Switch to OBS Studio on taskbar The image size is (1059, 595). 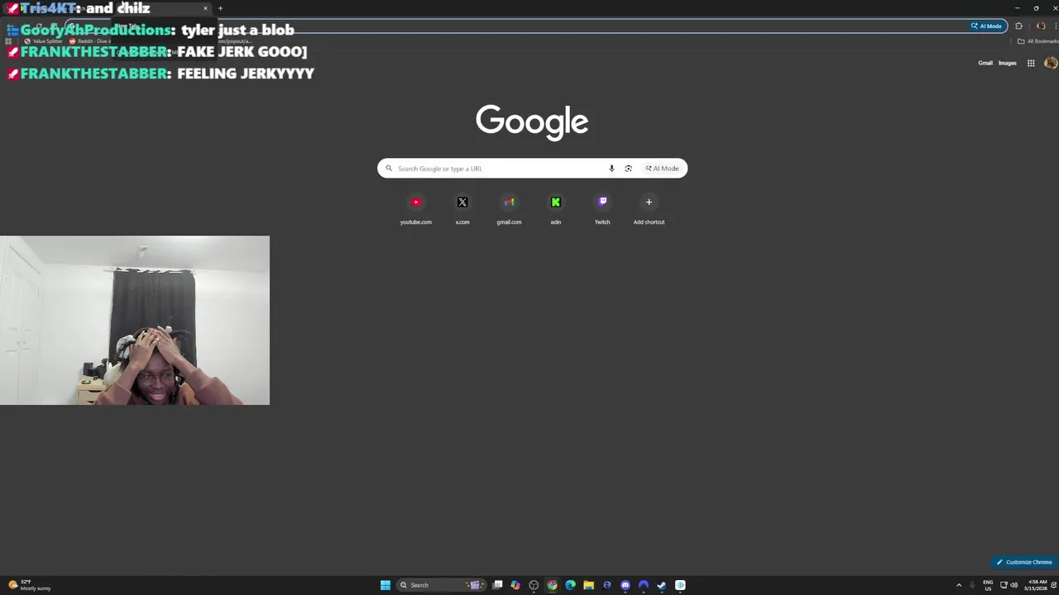tap(534, 585)
